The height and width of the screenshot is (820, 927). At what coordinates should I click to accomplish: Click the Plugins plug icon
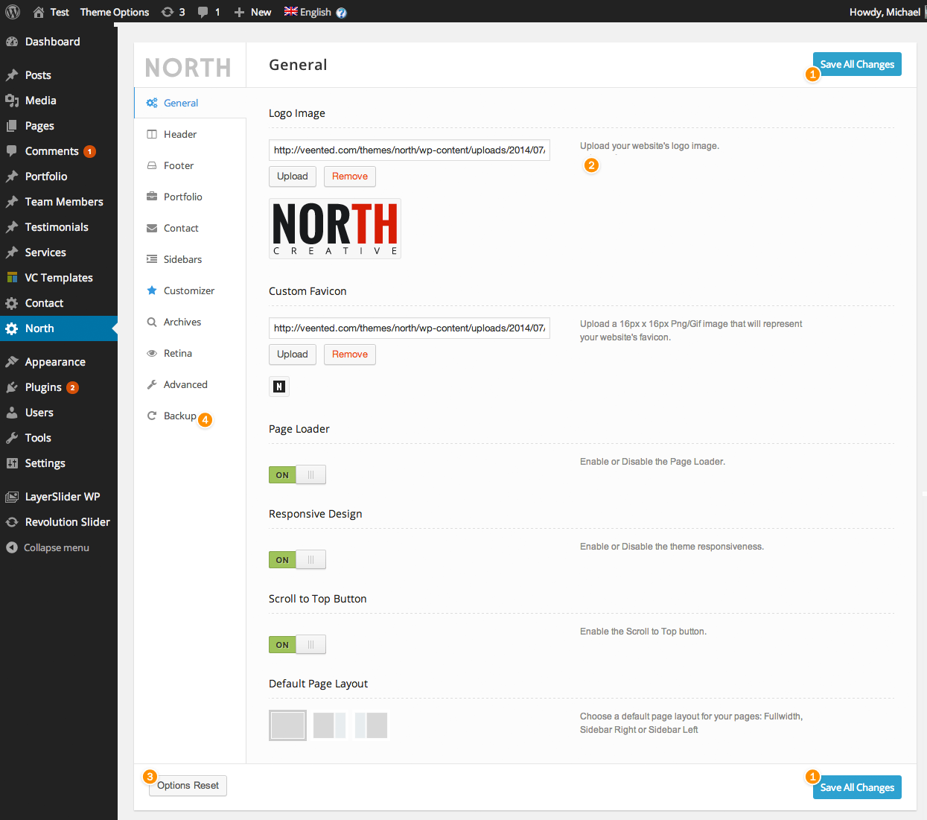click(x=12, y=387)
